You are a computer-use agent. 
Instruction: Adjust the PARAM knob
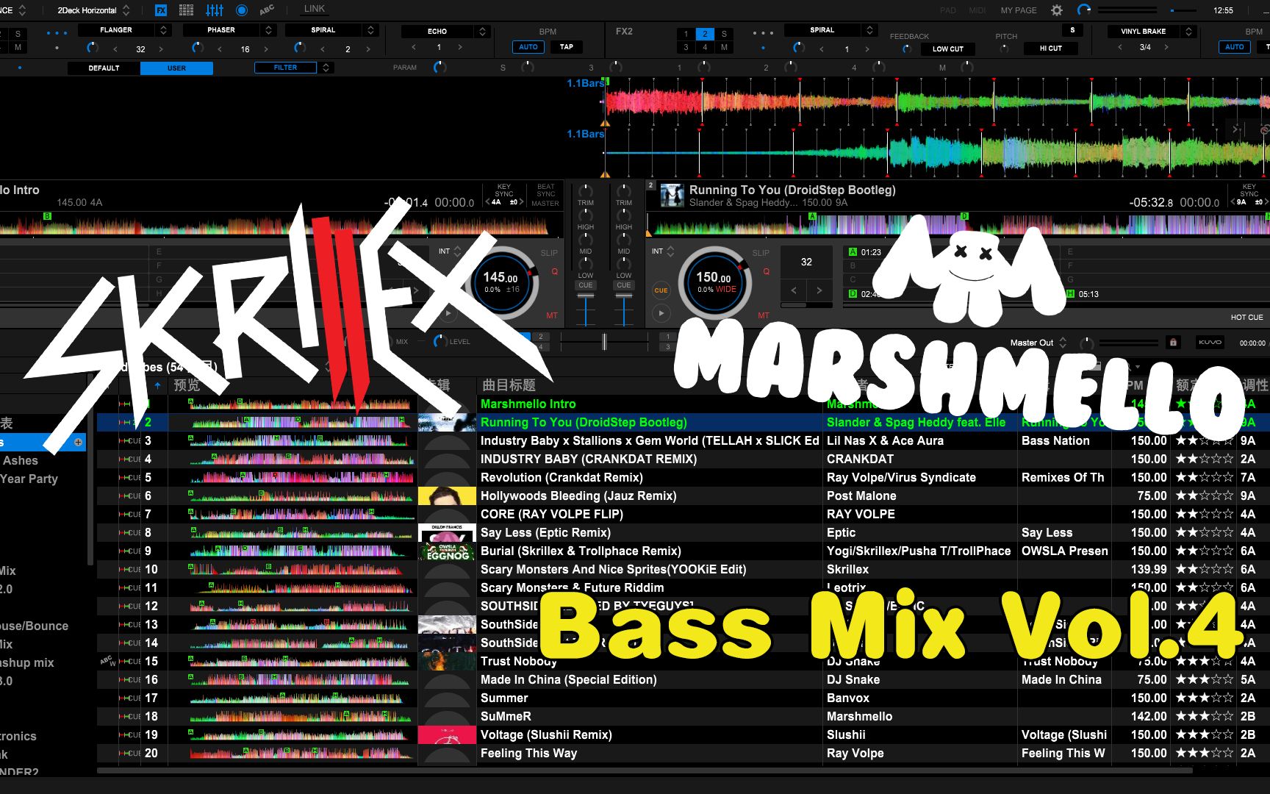[440, 68]
